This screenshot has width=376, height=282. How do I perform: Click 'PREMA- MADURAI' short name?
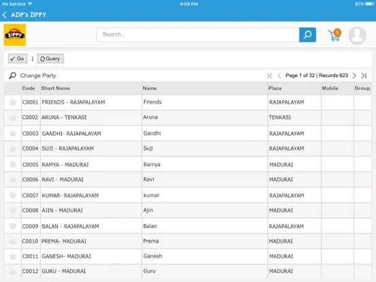click(x=64, y=241)
